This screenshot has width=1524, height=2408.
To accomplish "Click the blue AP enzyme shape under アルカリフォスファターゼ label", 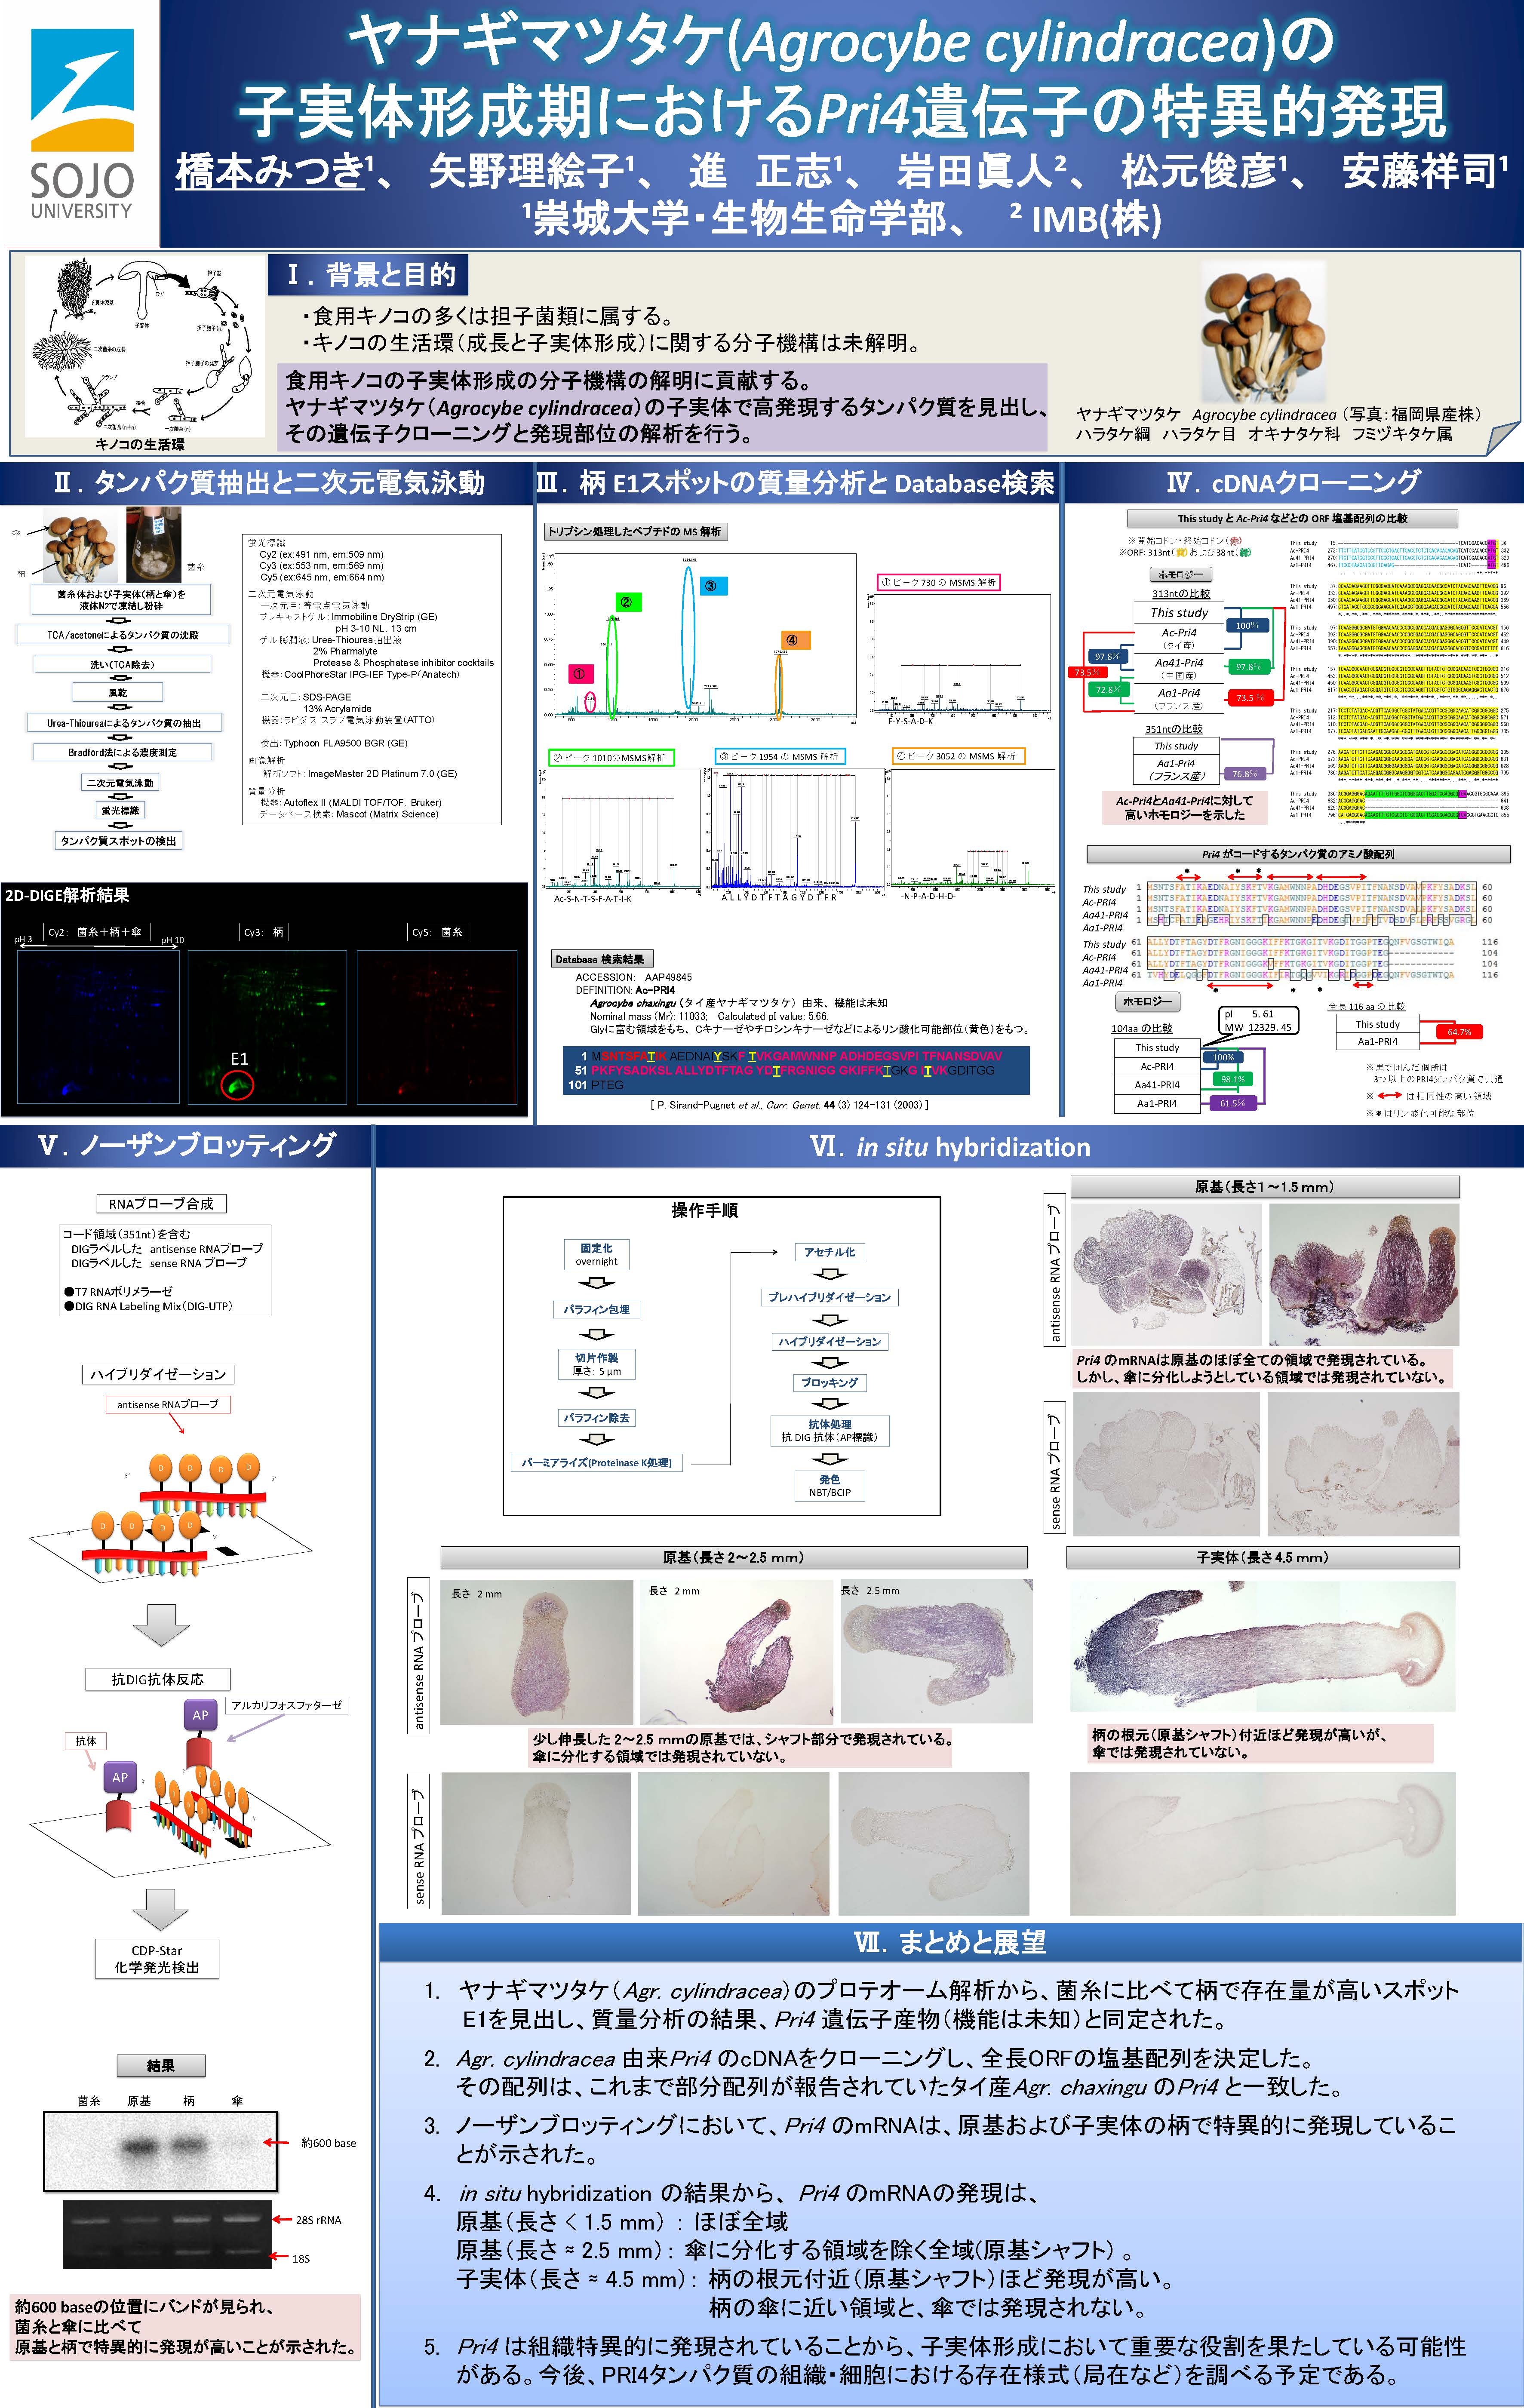I will (x=200, y=1714).
